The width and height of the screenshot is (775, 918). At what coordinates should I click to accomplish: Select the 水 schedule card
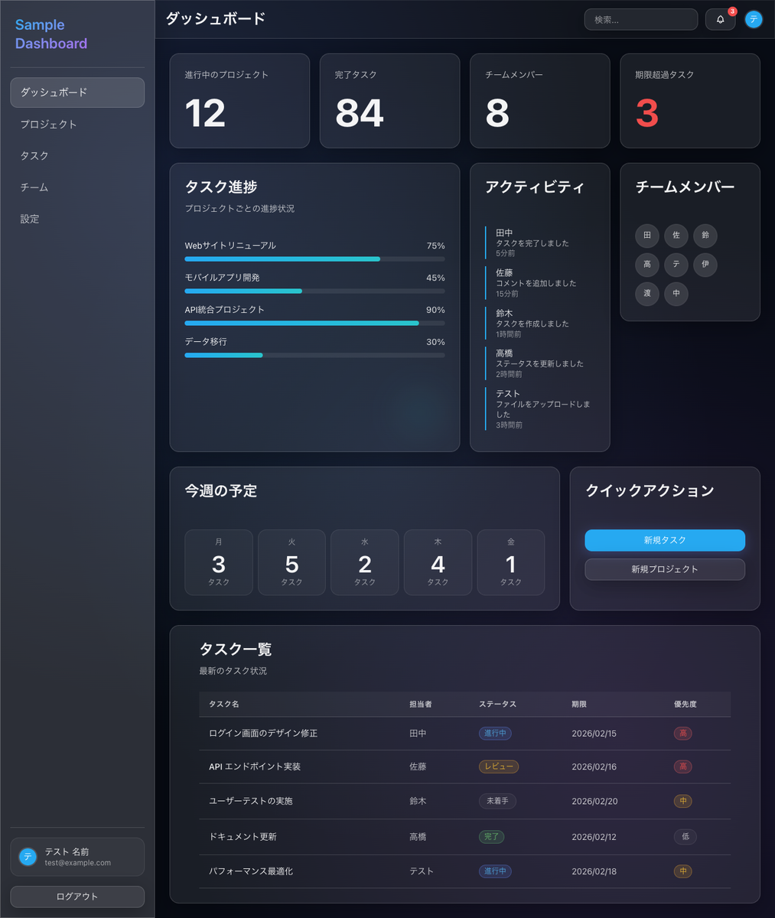(365, 562)
